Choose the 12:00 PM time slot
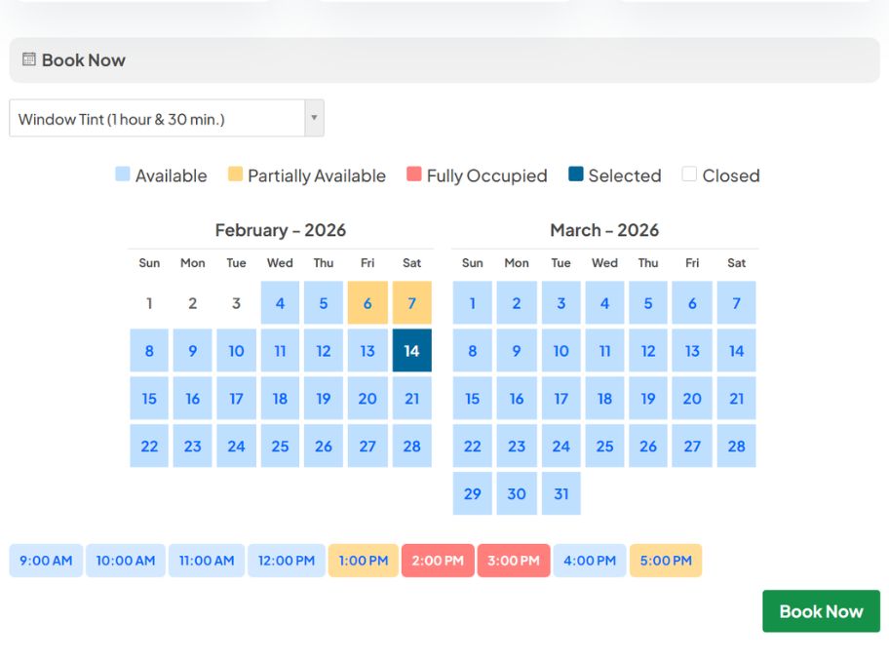This screenshot has width=889, height=660. click(287, 561)
